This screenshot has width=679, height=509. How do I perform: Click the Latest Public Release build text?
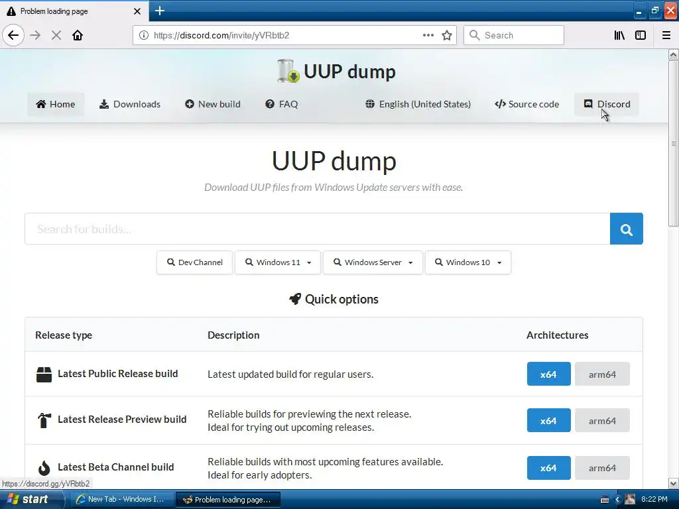point(118,374)
